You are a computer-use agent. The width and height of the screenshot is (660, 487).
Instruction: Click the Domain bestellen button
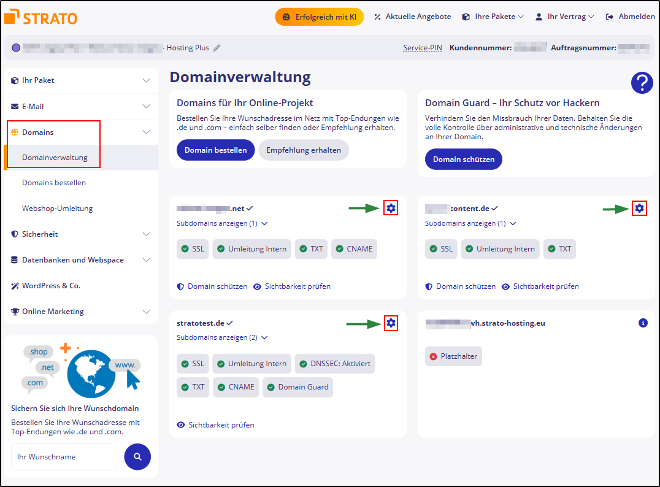point(215,150)
